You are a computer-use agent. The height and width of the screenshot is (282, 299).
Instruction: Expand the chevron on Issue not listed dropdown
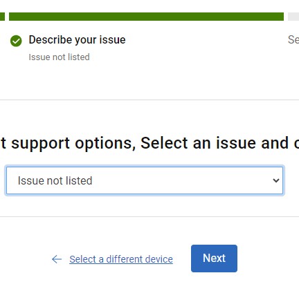click(x=276, y=180)
